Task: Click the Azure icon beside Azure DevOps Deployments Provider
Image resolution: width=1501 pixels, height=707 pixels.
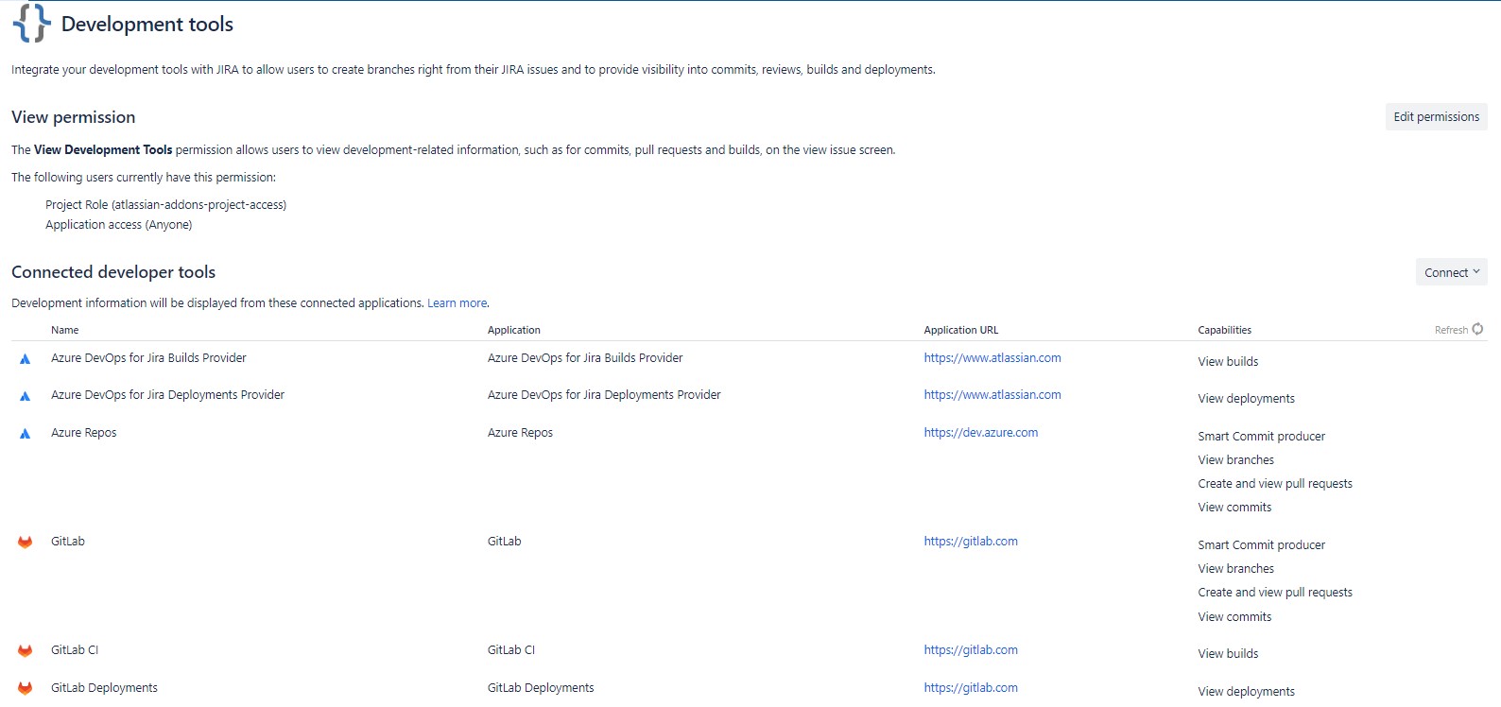Action: (26, 396)
